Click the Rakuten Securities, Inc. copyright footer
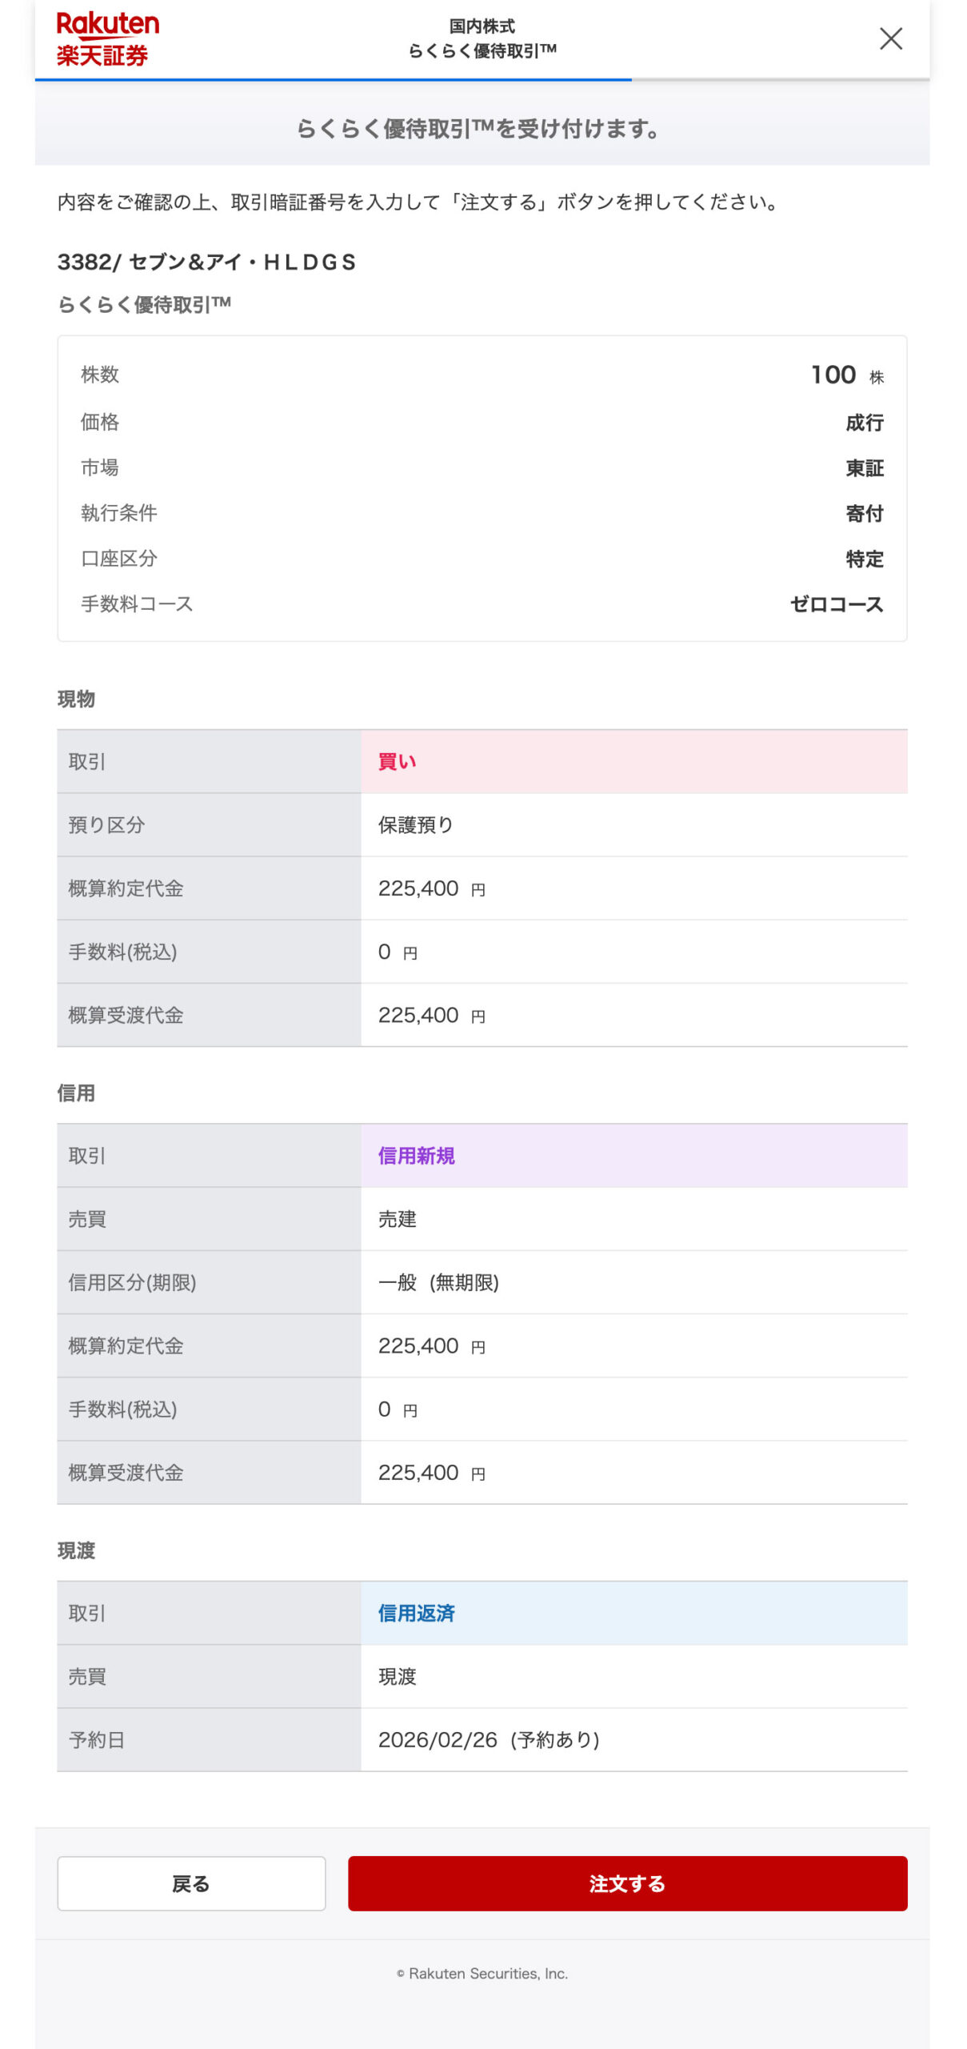The image size is (967, 2049). [x=482, y=1973]
